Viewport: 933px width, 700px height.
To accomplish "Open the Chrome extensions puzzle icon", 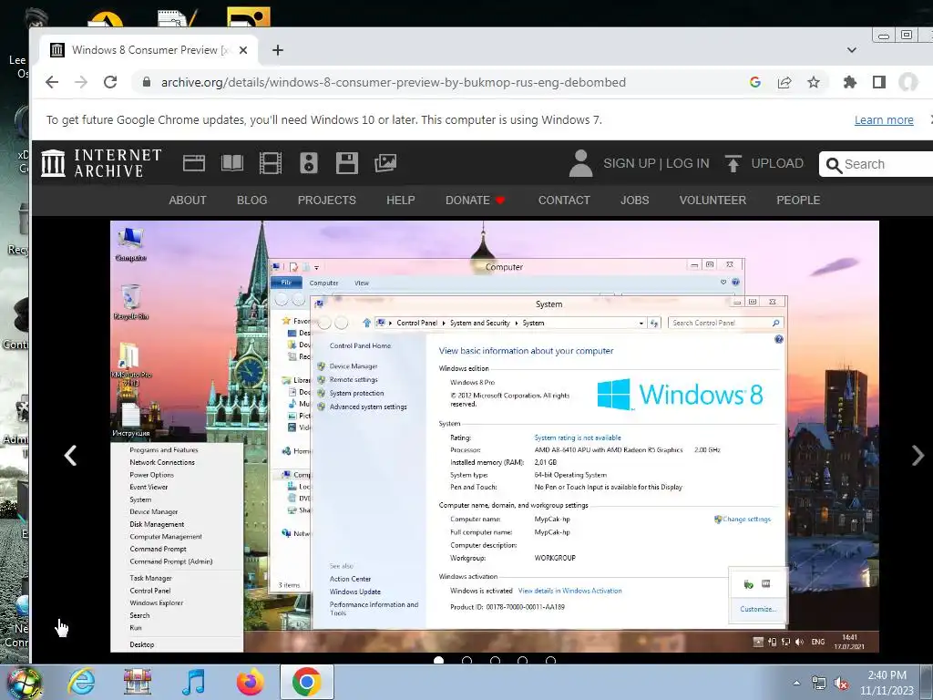I will (x=850, y=82).
